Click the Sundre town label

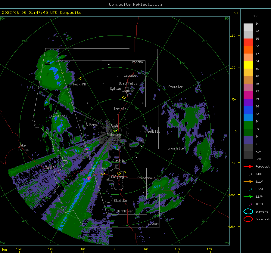(x=91, y=125)
